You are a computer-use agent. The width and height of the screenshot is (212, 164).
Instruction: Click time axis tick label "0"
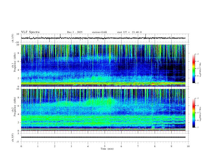point(21,146)
